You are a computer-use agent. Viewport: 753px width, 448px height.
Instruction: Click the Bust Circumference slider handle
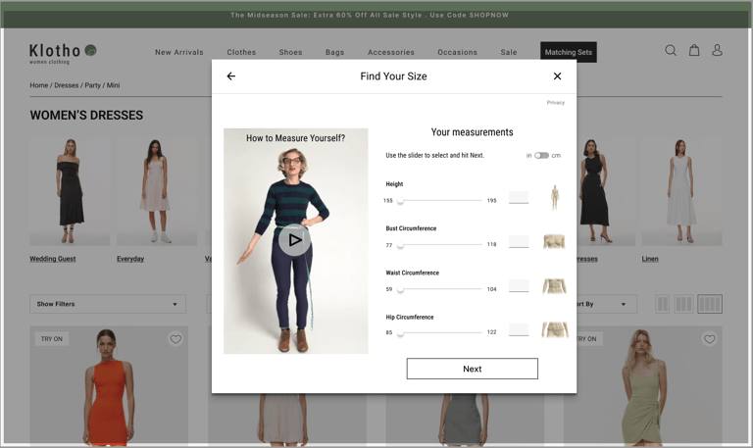[x=400, y=245]
